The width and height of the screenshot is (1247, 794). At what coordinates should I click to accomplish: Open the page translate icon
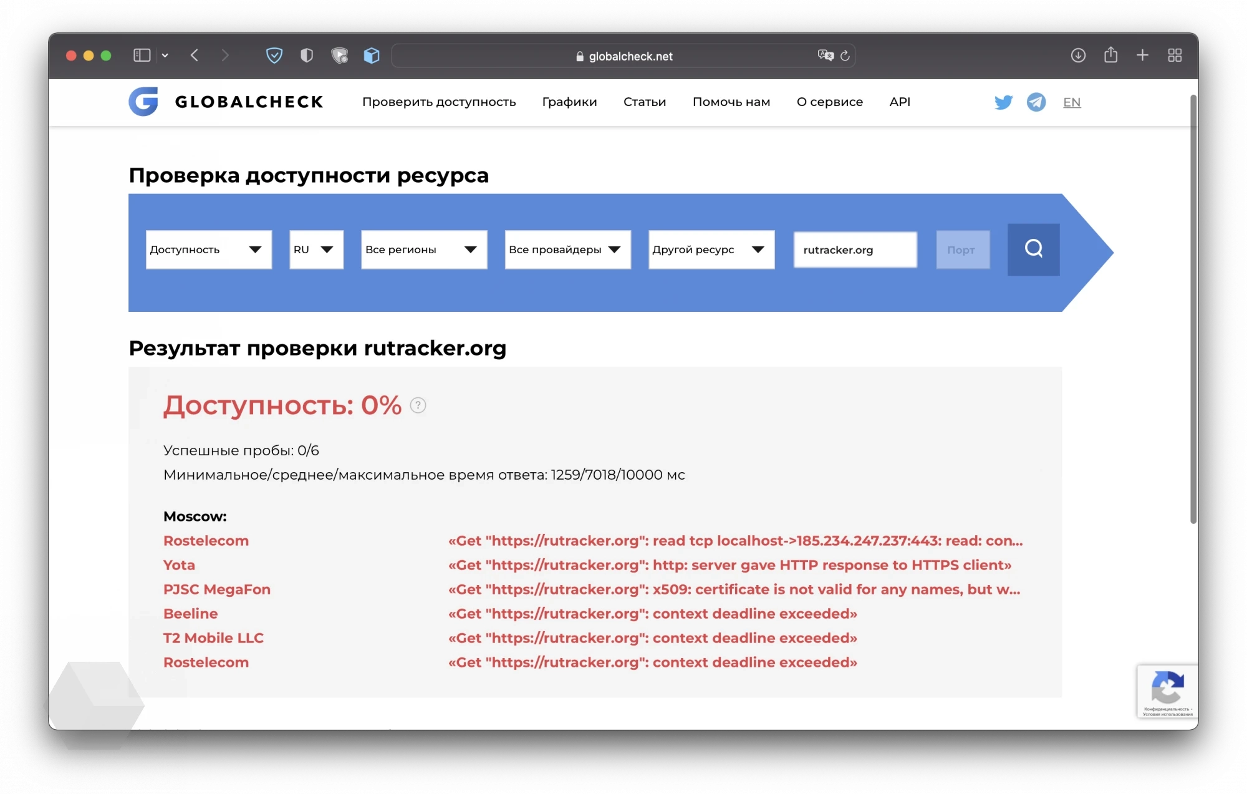pyautogui.click(x=826, y=56)
